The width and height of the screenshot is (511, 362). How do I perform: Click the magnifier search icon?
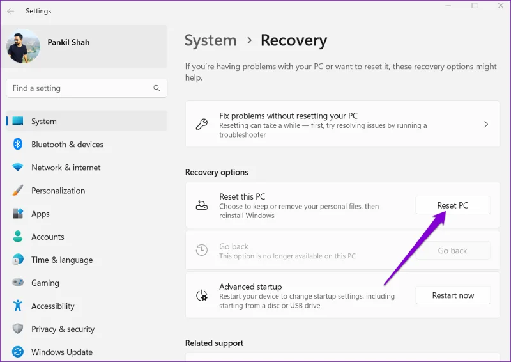click(x=156, y=88)
